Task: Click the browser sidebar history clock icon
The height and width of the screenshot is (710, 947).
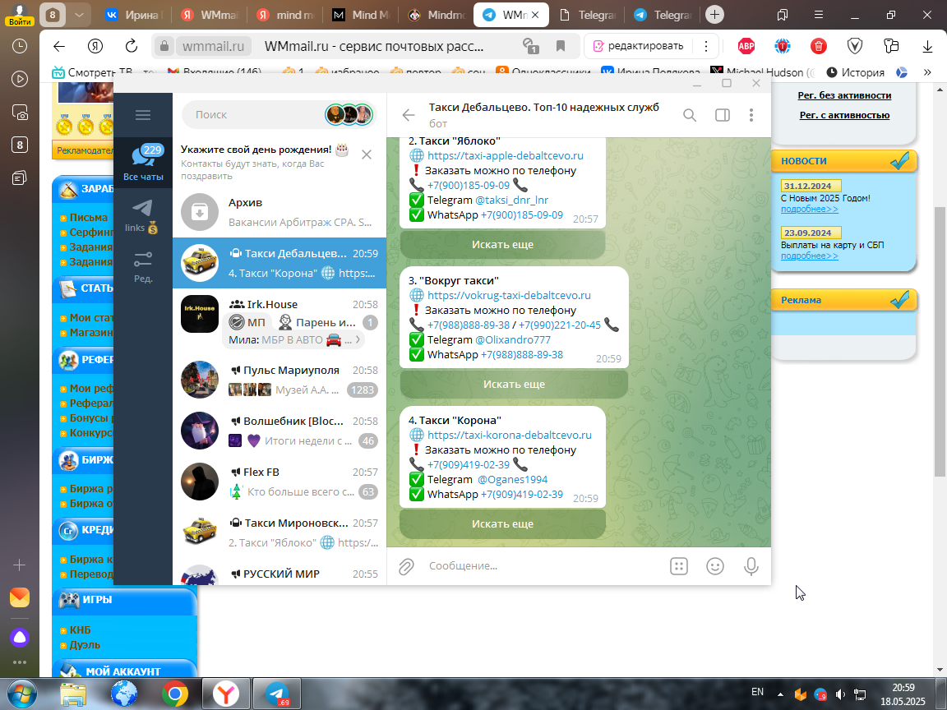Action: [x=20, y=46]
